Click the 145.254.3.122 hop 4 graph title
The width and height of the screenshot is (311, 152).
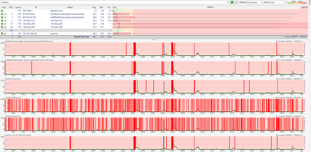pos(13,79)
